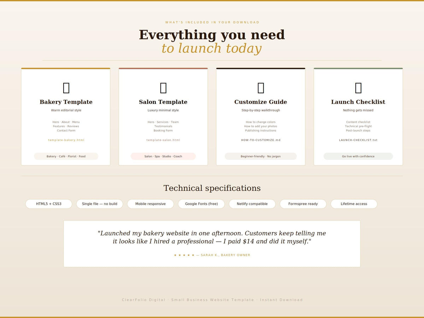Click the Google Fonts (free) pill
Viewport: 424px width, 318px height.
[201, 204]
